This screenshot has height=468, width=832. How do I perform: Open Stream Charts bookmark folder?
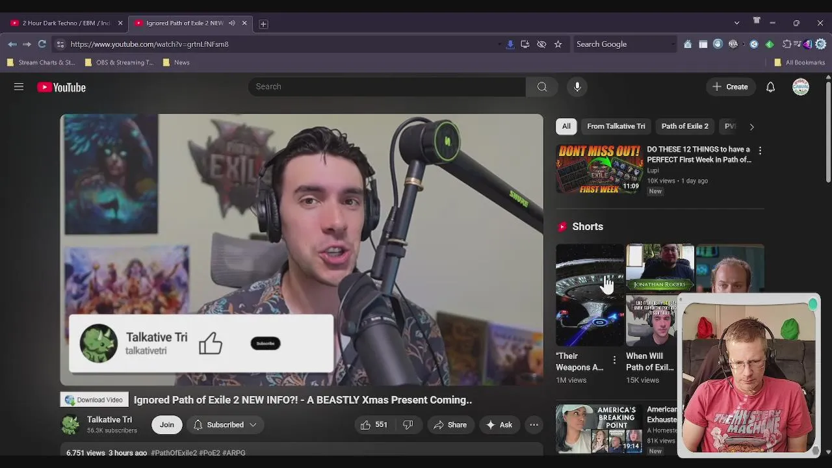[41, 62]
